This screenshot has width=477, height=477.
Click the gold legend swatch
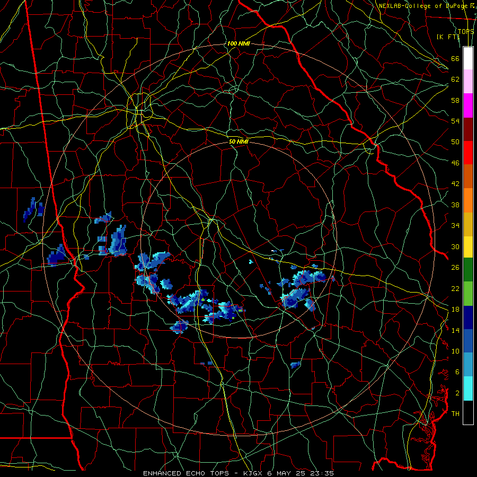tap(468, 224)
